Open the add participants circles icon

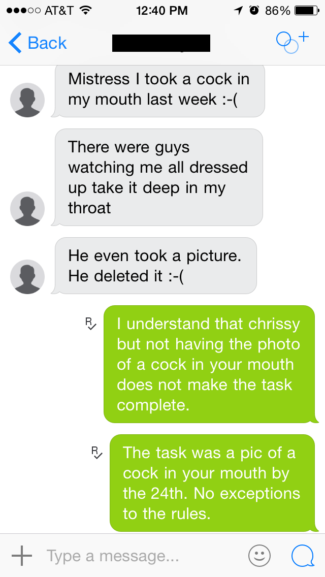[x=292, y=42]
